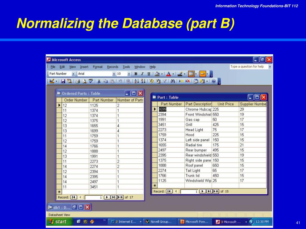The width and height of the screenshot is (306, 229).
Task: Open the Insert menu
Action: [84, 67]
